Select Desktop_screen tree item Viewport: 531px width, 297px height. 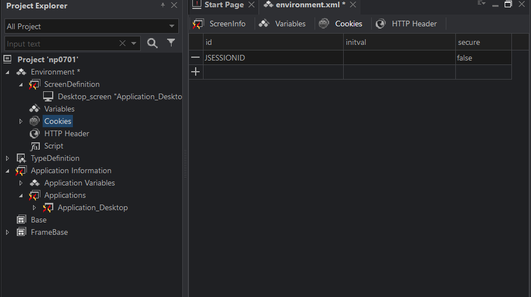click(120, 97)
